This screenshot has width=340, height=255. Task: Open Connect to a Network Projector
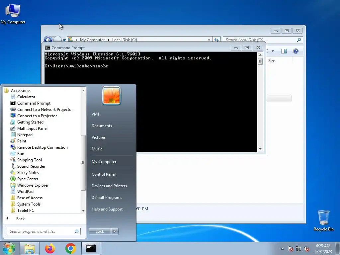[45, 110]
